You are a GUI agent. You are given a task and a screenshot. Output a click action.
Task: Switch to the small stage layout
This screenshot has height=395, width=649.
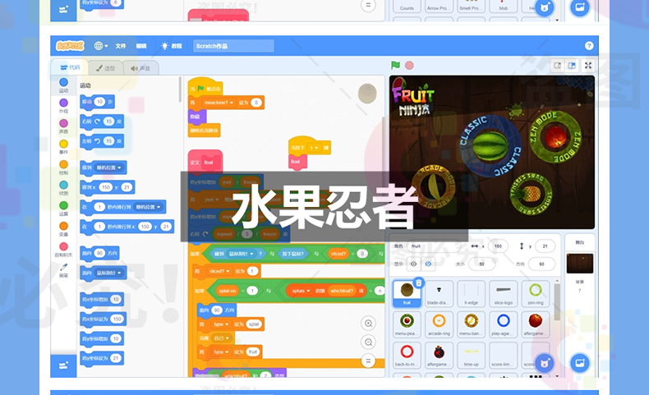tap(556, 66)
